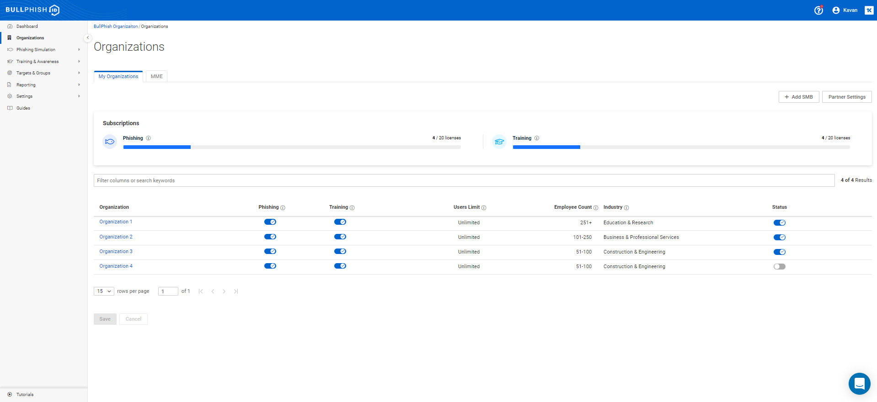Viewport: 877px width, 402px height.
Task: Open Tutorials from the sidebar menu
Action: (25, 394)
